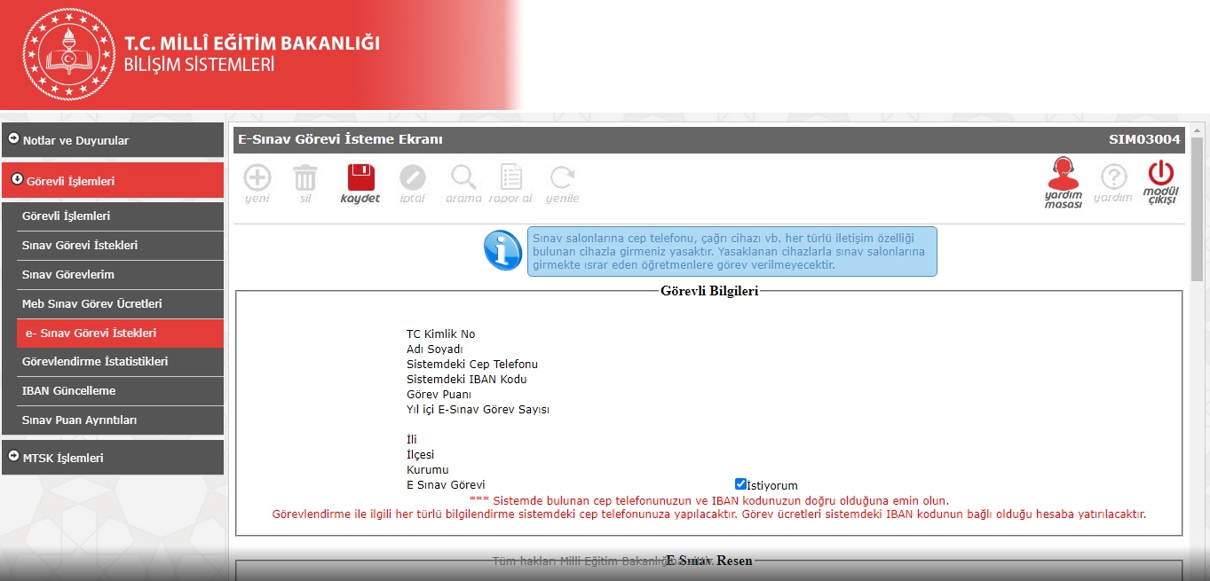Screen dimensions: 1210x581
Task: Open the 'yardım masası' help desk icon
Action: [1064, 182]
